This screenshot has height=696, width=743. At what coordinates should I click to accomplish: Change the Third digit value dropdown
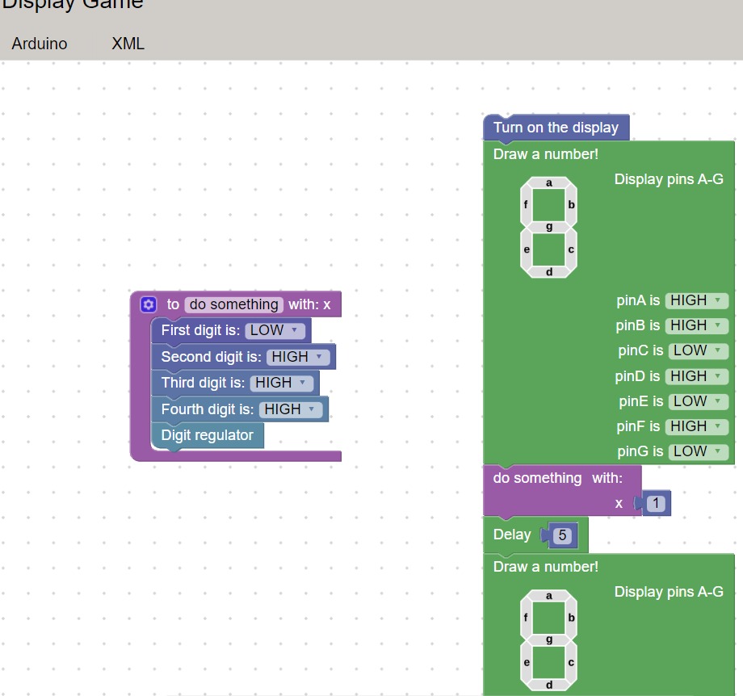281,383
